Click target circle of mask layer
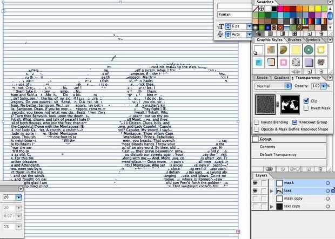 pyautogui.click(x=328, y=183)
